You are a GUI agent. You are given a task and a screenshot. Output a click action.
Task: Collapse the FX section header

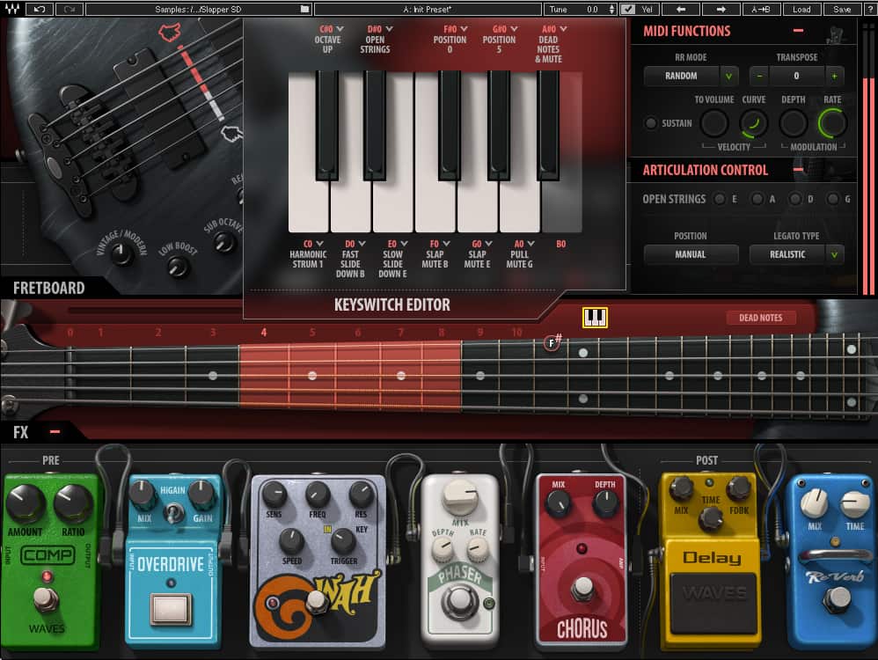pyautogui.click(x=55, y=431)
